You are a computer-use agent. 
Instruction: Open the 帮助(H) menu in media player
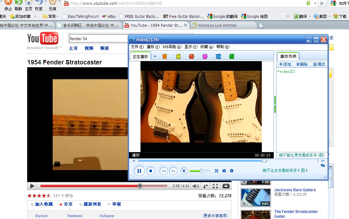tap(223, 47)
